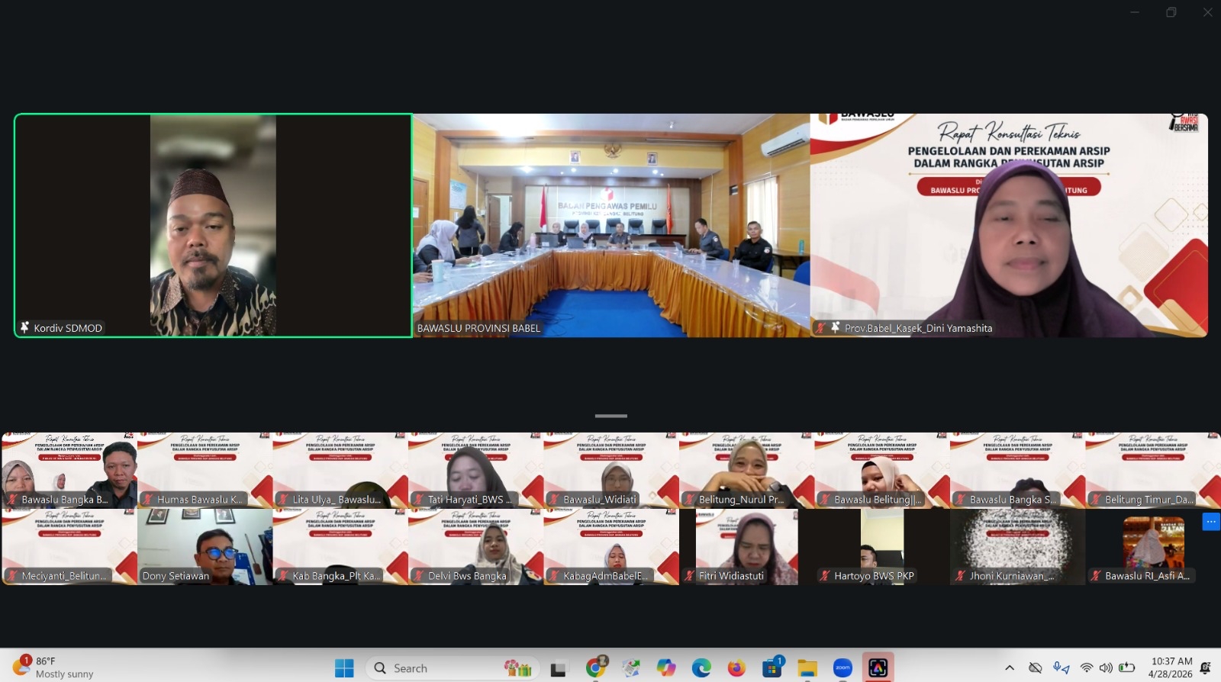Open more options on the Bawaslu RI_Asfi tile
Screen dimensions: 1221x682
click(x=1211, y=522)
